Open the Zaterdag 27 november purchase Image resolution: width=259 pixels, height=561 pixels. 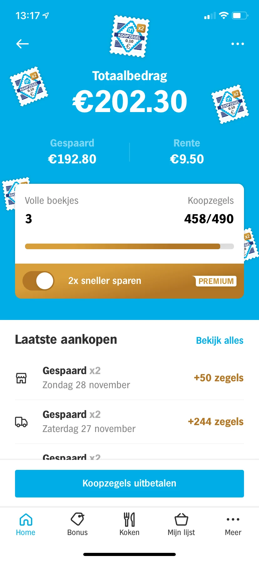tap(129, 422)
